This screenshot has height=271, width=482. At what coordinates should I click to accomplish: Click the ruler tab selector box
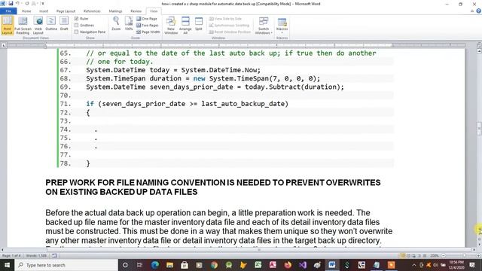3,45
